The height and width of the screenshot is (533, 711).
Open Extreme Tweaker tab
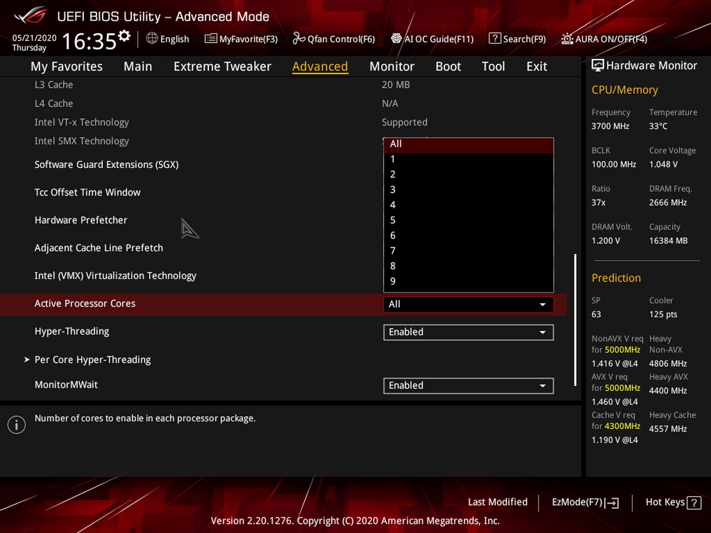(x=222, y=66)
